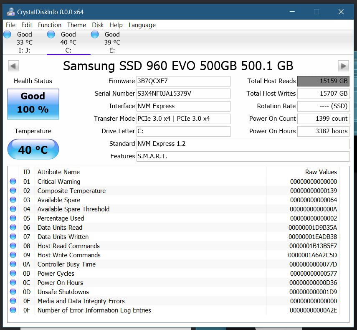Select the Composite Temperature attribute row
357x330 pixels.
tap(174, 190)
